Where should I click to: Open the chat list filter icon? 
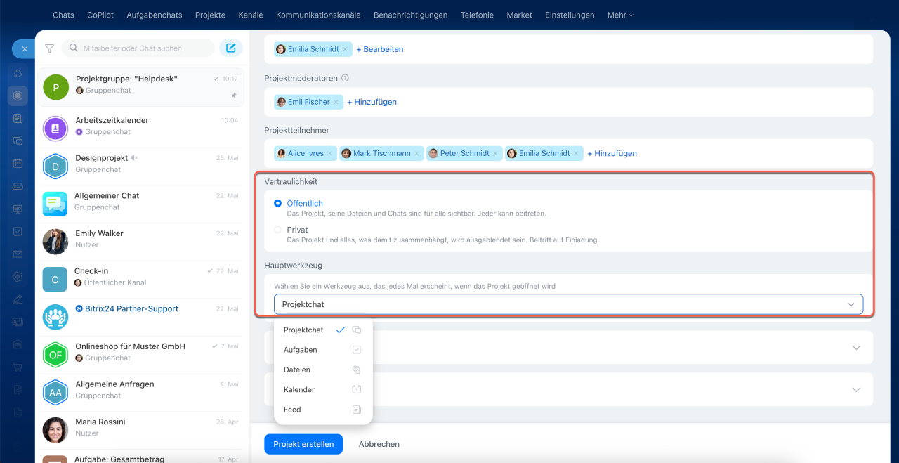point(49,48)
